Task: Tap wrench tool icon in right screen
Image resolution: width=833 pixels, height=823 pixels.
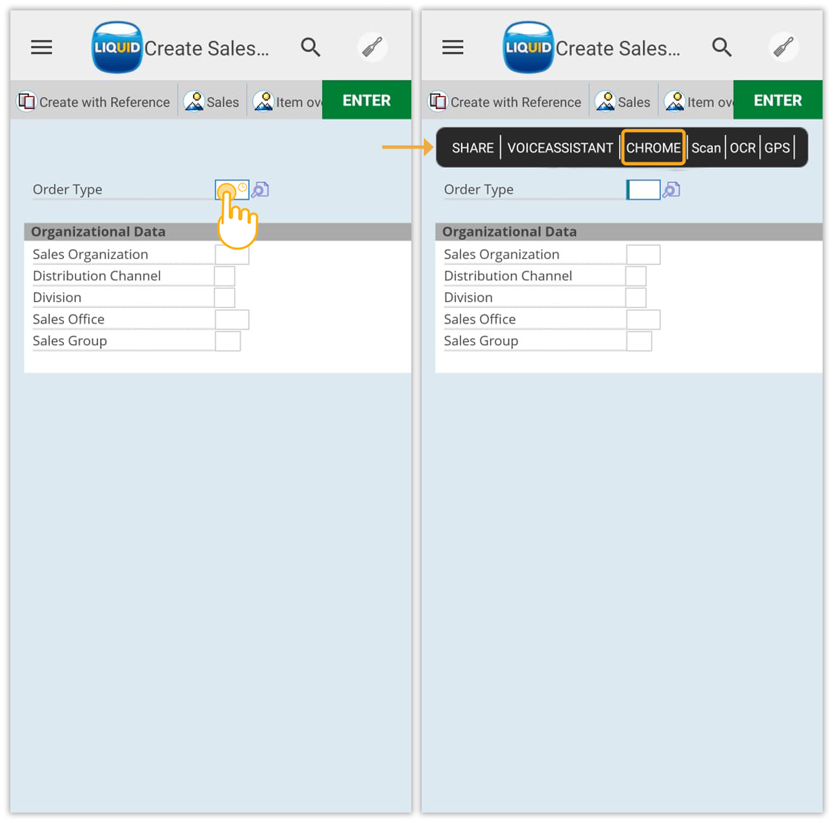Action: [x=784, y=47]
